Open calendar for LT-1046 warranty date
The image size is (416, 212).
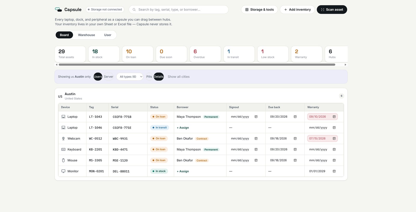[334, 128]
